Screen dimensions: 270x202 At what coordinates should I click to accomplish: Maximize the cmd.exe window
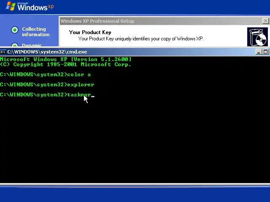[265, 52]
